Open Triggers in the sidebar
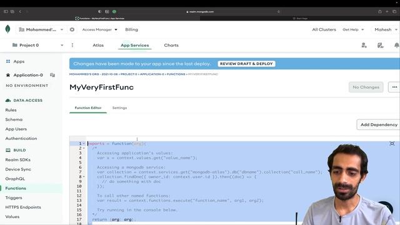The image size is (400, 225). point(14,197)
